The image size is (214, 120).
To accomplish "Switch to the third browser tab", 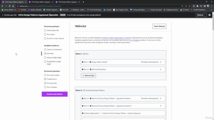I will [x=68, y=2].
